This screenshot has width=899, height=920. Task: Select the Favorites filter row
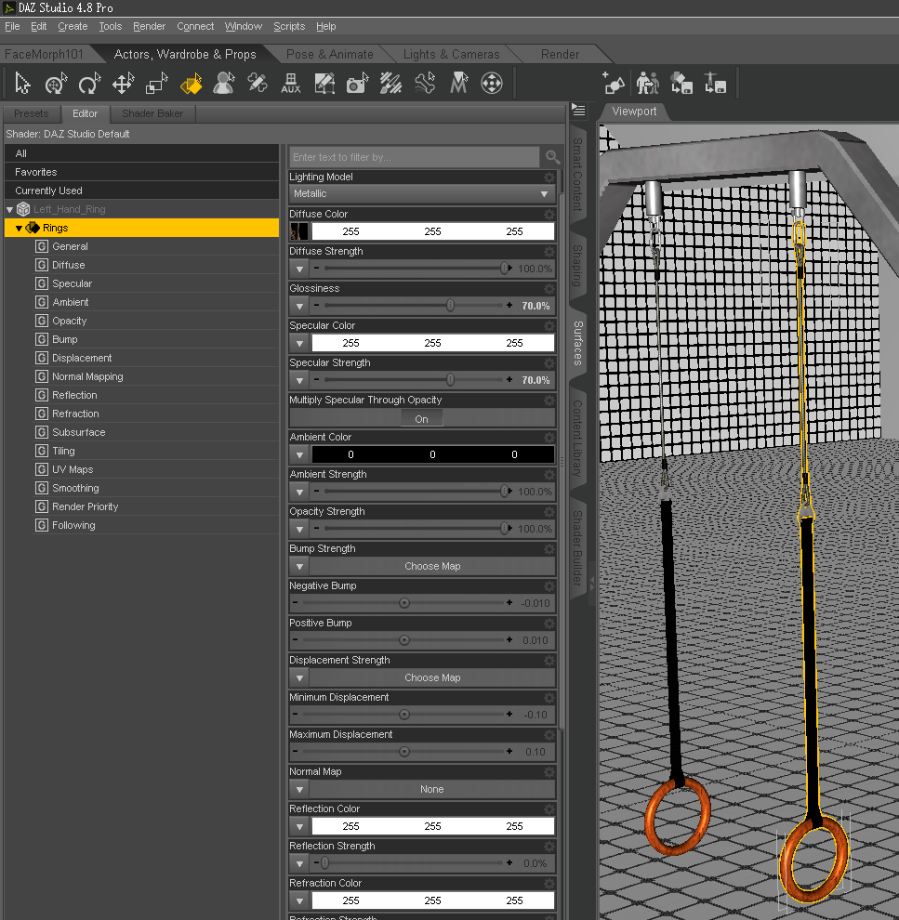(141, 172)
